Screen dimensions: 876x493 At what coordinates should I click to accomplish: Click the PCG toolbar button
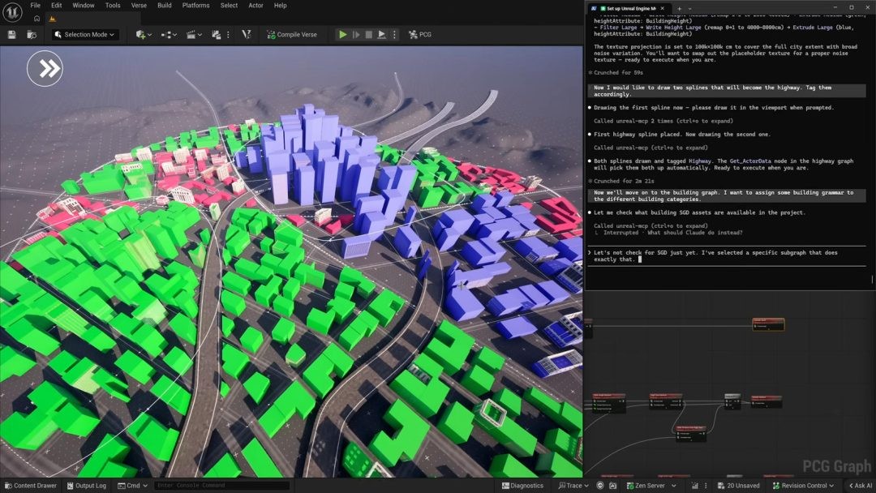coord(420,35)
